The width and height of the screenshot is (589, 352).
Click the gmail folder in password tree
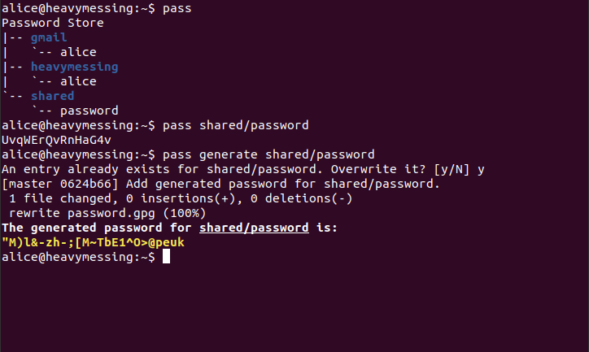point(49,37)
